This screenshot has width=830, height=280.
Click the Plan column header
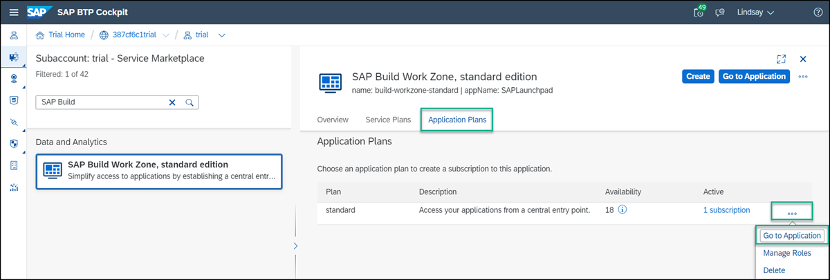coord(333,192)
